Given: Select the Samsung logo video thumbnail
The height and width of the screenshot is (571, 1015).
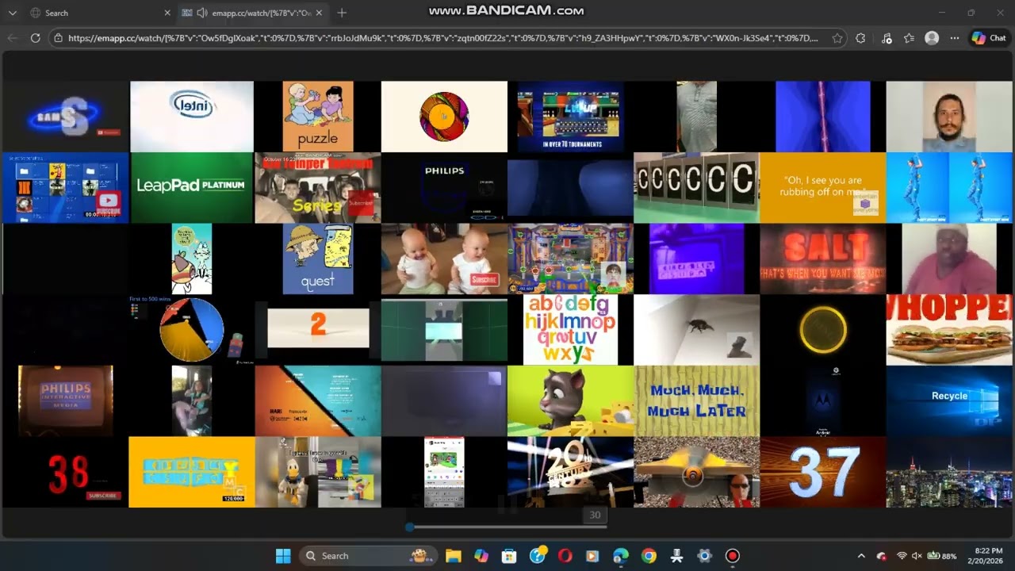Looking at the screenshot, I should (66, 117).
